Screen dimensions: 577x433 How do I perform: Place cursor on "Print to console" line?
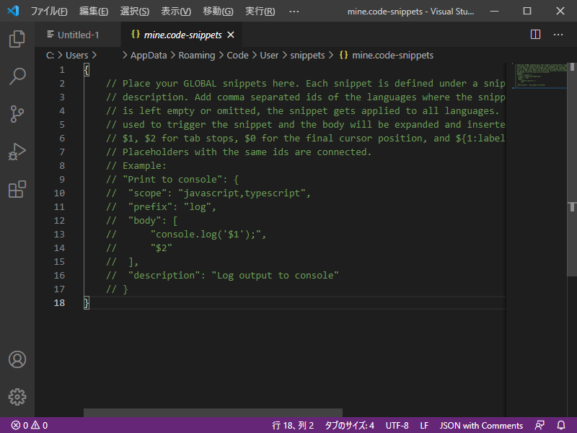point(172,179)
